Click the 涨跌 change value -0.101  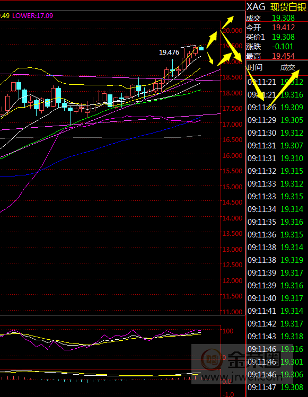pyautogui.click(x=283, y=47)
